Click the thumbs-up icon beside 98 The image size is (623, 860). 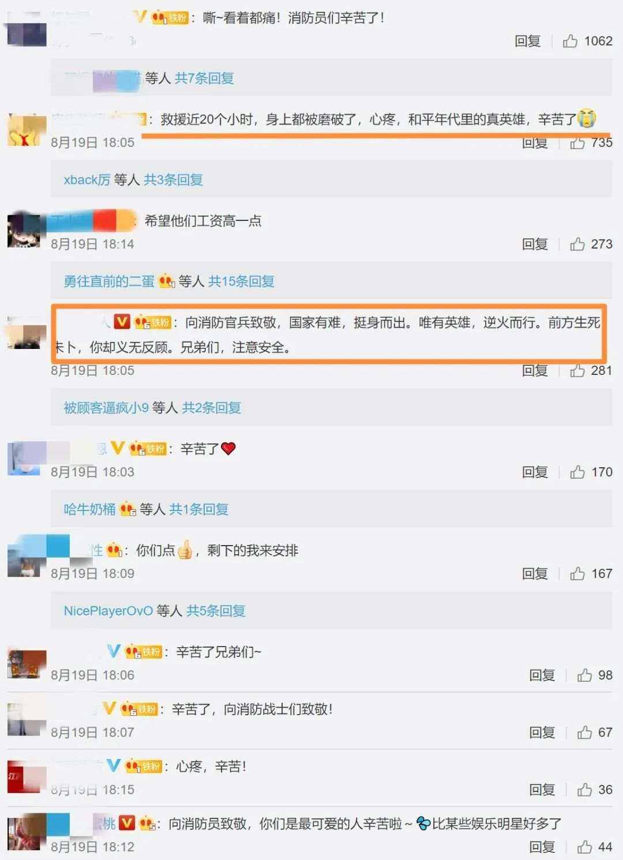point(584,675)
